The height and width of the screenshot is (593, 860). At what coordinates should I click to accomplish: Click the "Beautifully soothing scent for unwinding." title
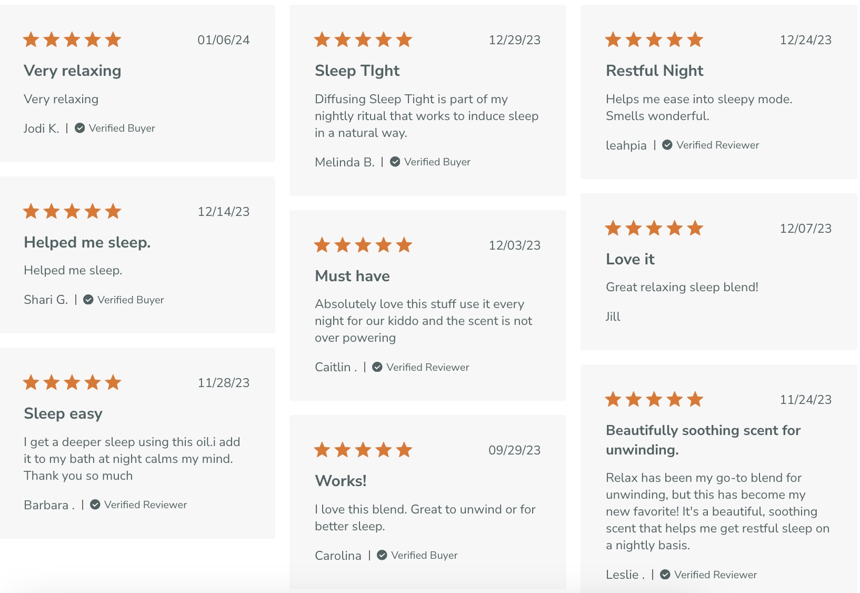703,440
